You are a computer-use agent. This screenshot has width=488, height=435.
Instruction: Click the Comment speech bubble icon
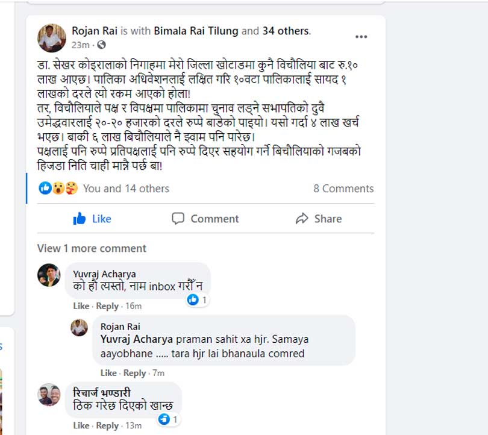(x=178, y=219)
